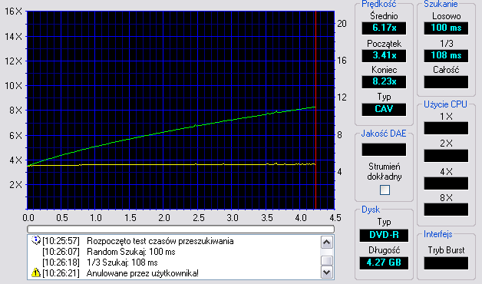Click the empty Całość seek field

pyautogui.click(x=446, y=82)
